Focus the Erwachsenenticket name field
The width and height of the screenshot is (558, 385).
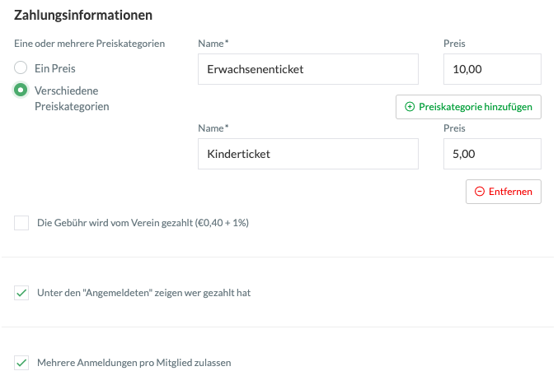tap(308, 69)
